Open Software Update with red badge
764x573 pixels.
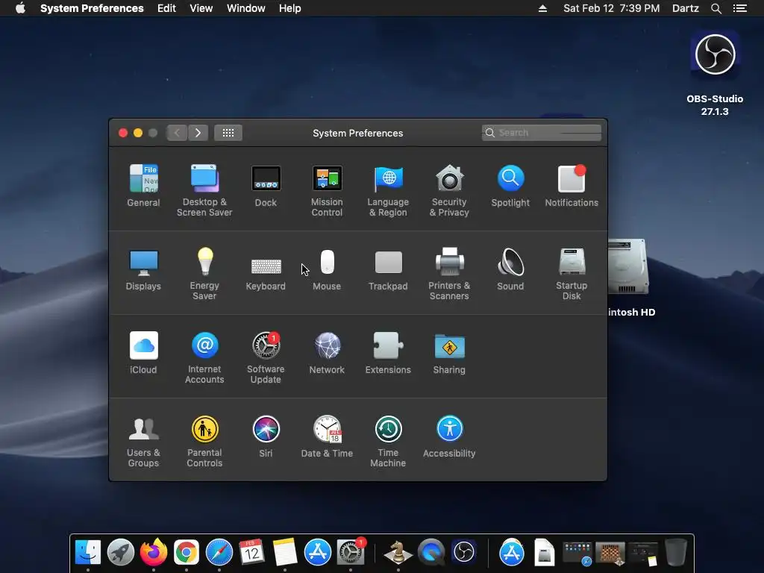tap(266, 357)
